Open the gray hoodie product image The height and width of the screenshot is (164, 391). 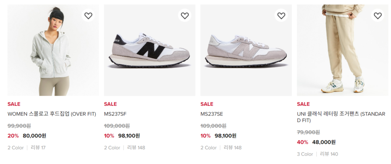click(53, 50)
